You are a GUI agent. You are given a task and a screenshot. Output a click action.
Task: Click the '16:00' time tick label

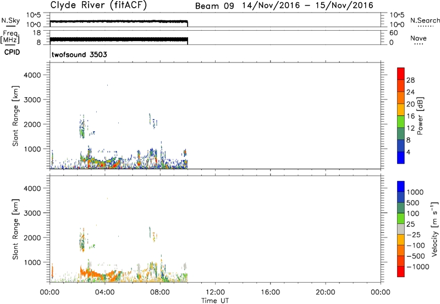pos(270,292)
